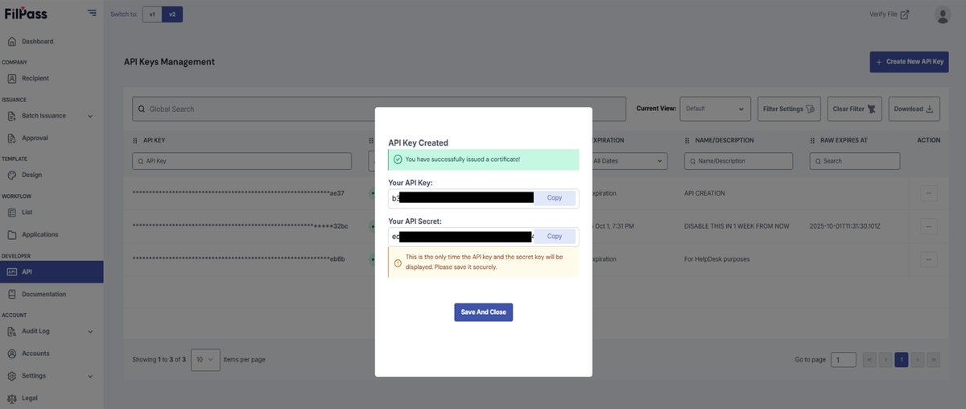Click the Download button
966x409 pixels.
coord(914,109)
